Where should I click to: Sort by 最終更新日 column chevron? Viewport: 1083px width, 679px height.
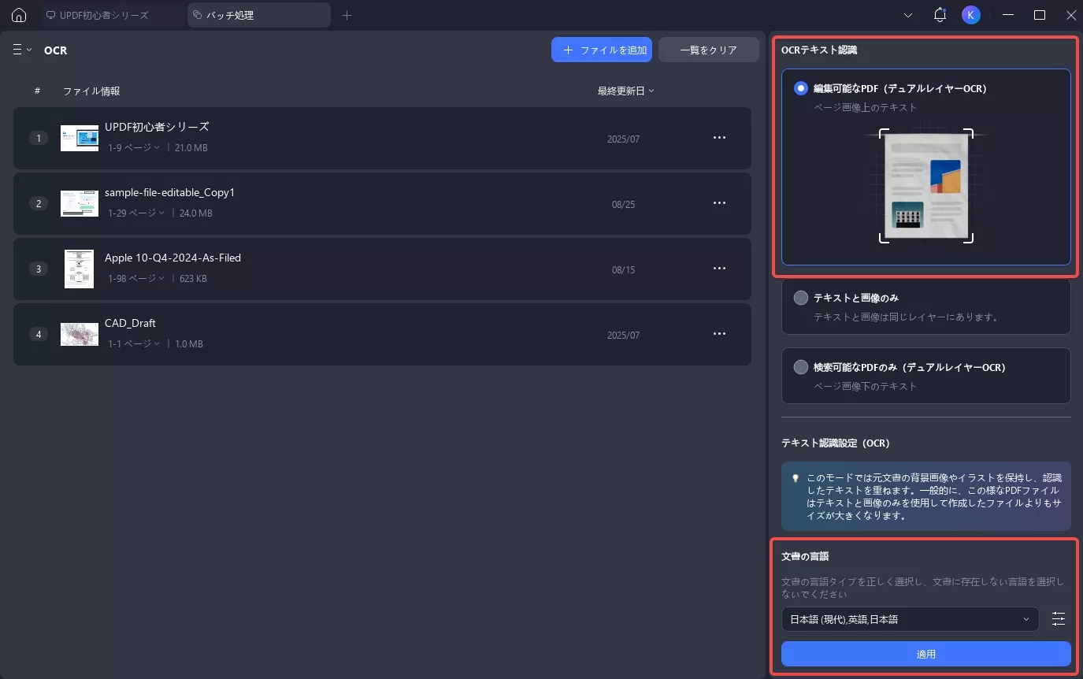(x=651, y=91)
